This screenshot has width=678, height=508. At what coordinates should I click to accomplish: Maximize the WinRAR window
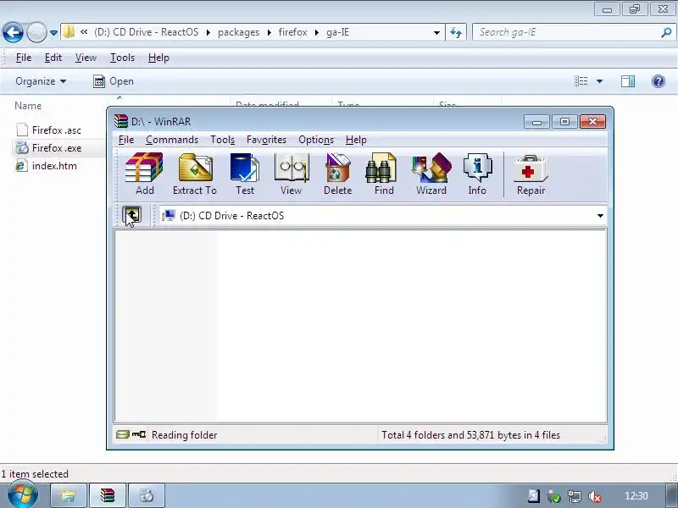564,122
